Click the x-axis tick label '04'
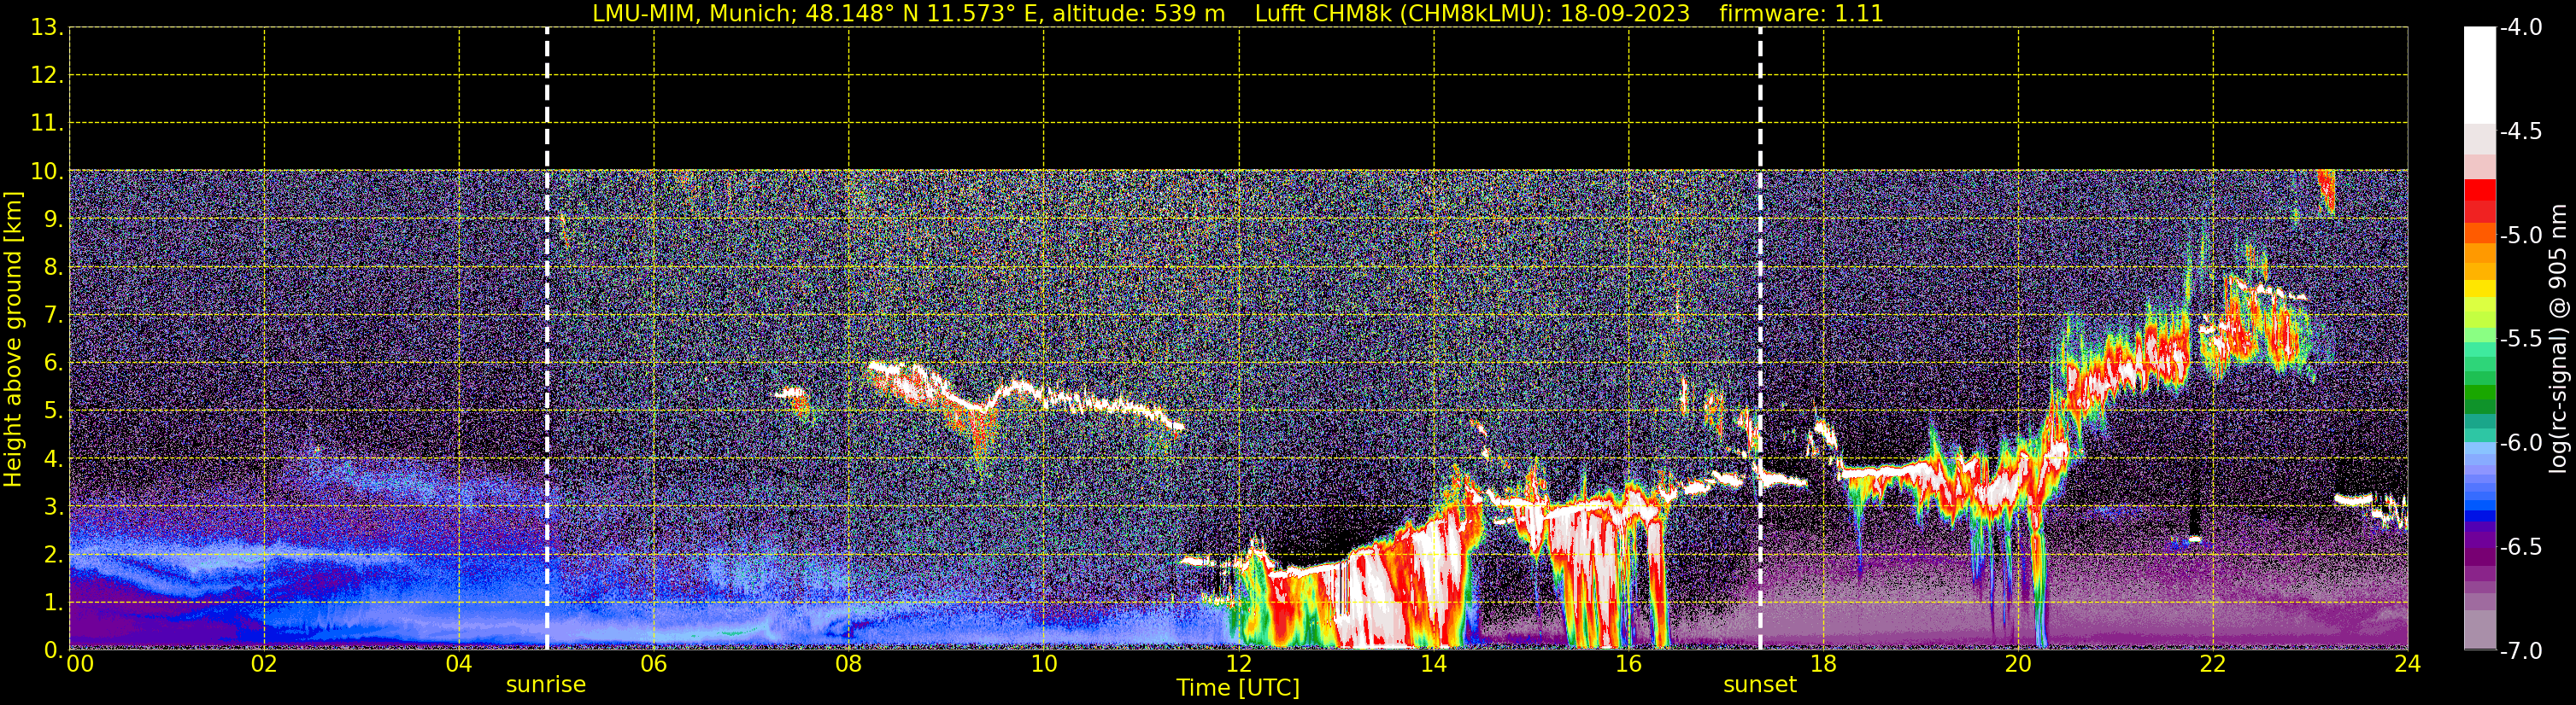Viewport: 2576px width, 705px height. click(x=459, y=664)
